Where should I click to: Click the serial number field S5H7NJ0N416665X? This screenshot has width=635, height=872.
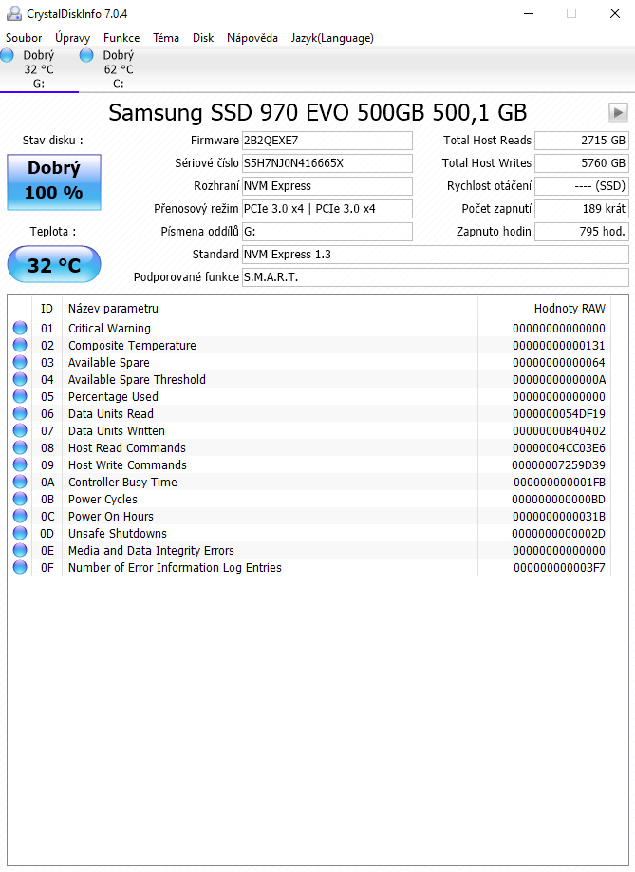click(x=327, y=163)
